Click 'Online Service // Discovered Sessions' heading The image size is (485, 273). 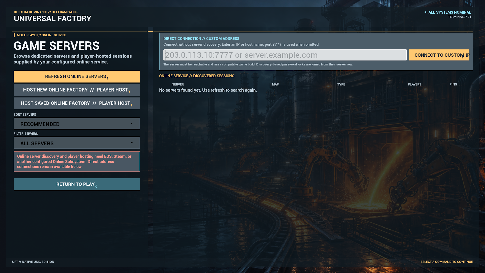197,76
